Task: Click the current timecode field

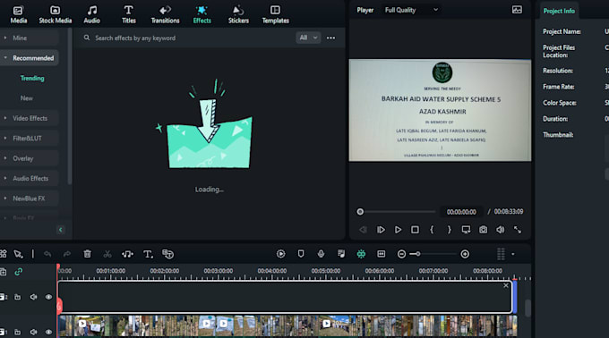Action: tap(461, 212)
